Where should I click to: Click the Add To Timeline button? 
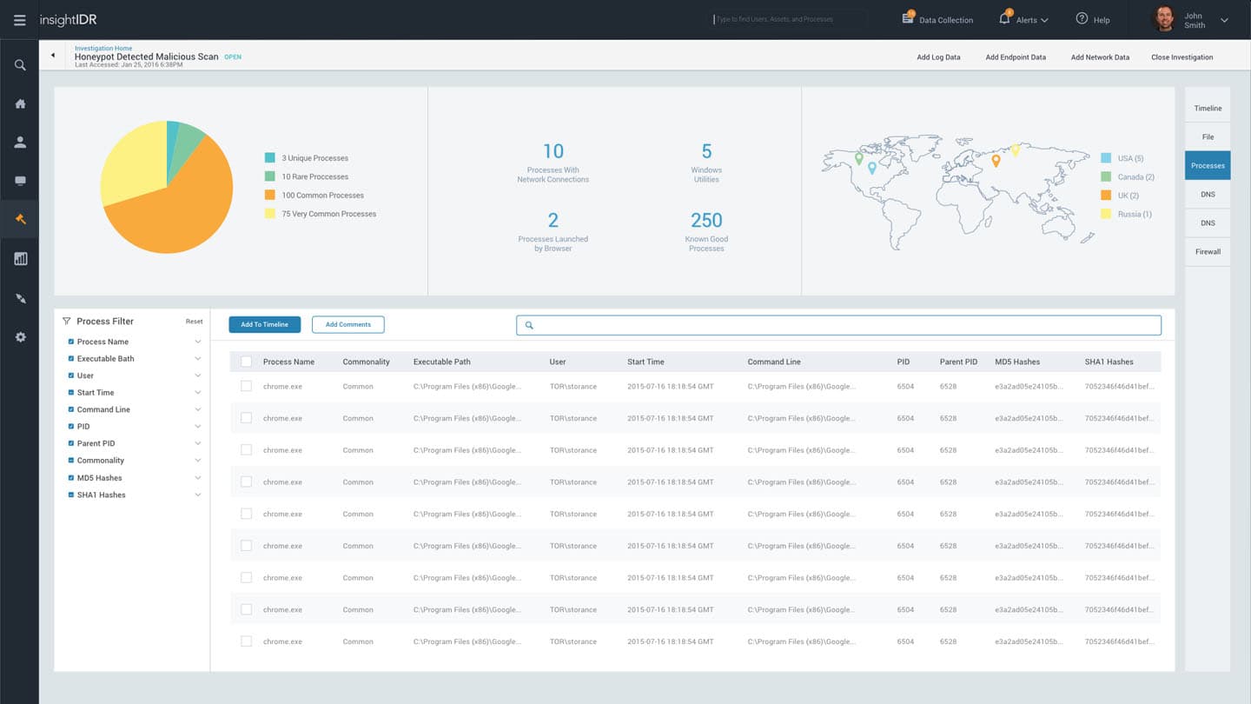tap(265, 324)
